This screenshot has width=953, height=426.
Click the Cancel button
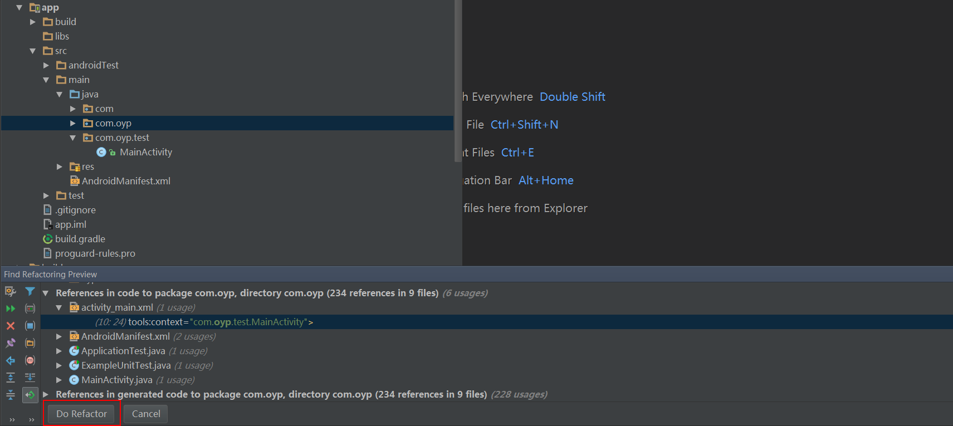146,414
